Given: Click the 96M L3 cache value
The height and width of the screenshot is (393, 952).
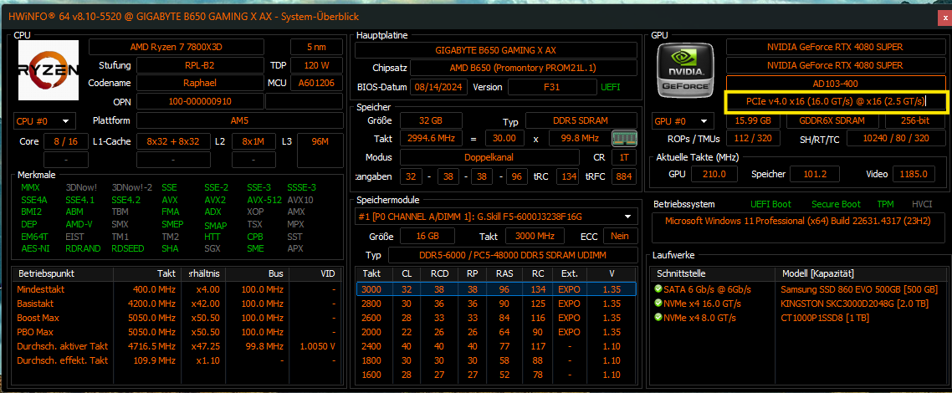Looking at the screenshot, I should pyautogui.click(x=320, y=142).
